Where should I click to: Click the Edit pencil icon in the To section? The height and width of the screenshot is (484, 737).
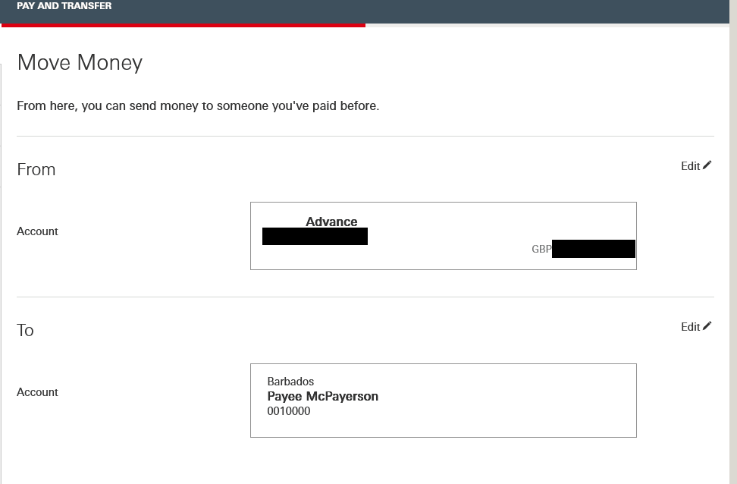(707, 326)
